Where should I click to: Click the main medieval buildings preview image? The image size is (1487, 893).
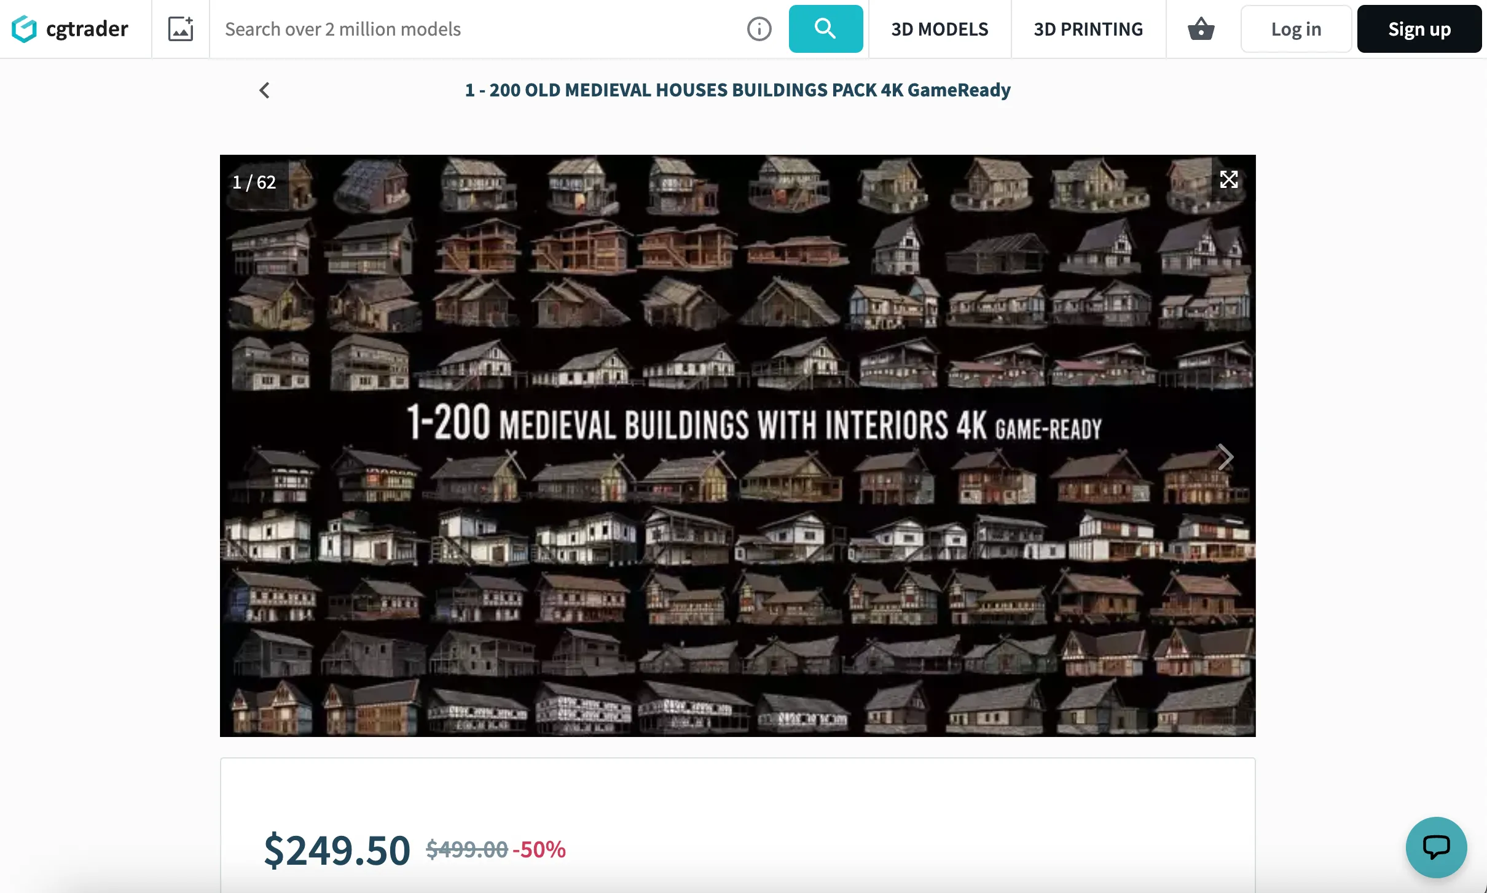[737, 446]
